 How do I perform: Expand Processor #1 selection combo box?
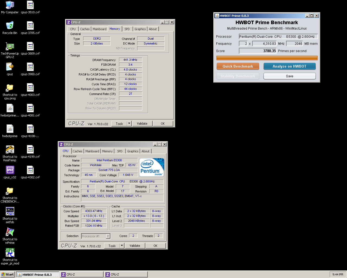coord(96,236)
